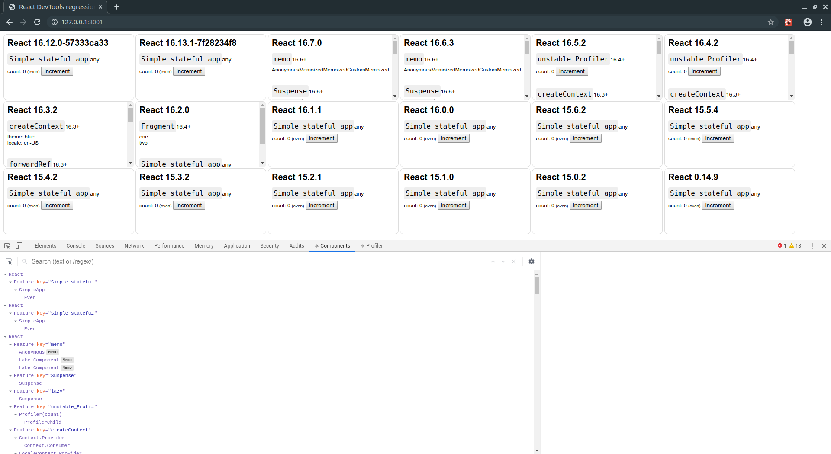Select an element to inspect in DevTools

point(7,246)
